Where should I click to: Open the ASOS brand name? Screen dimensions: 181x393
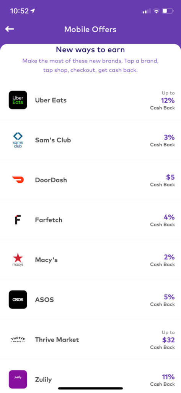44,300
